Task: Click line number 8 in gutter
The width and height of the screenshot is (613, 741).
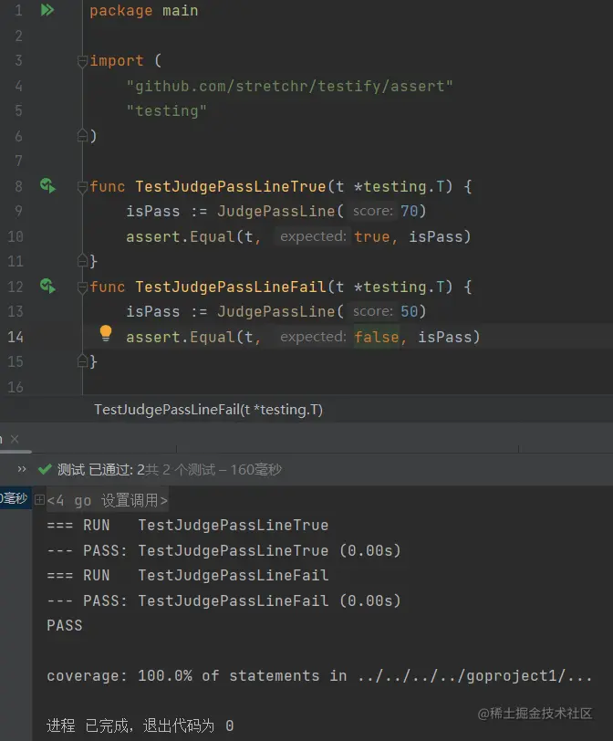Action: [18, 186]
